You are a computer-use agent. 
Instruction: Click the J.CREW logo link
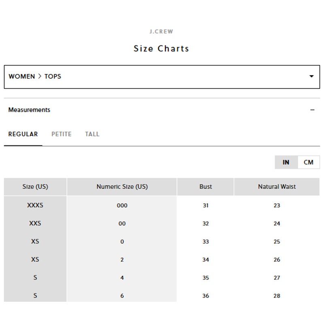tap(161, 32)
